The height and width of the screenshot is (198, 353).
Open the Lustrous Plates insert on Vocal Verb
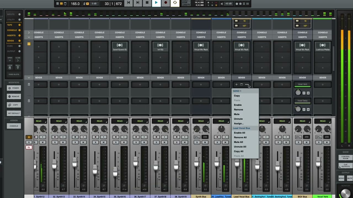[x=323, y=47]
